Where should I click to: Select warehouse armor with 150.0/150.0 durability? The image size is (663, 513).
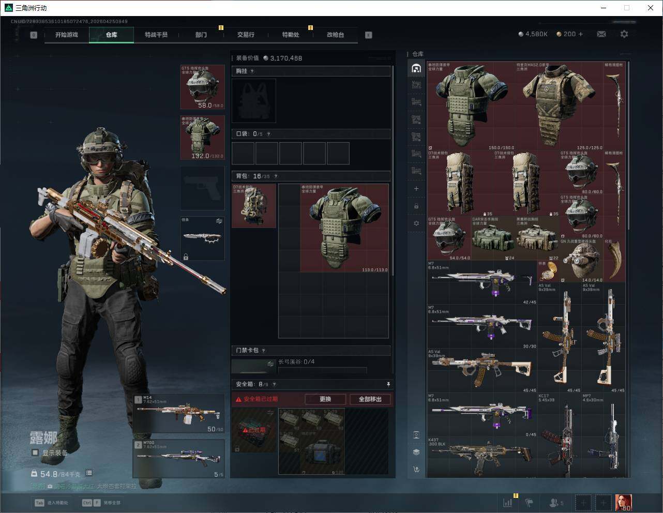tap(471, 106)
